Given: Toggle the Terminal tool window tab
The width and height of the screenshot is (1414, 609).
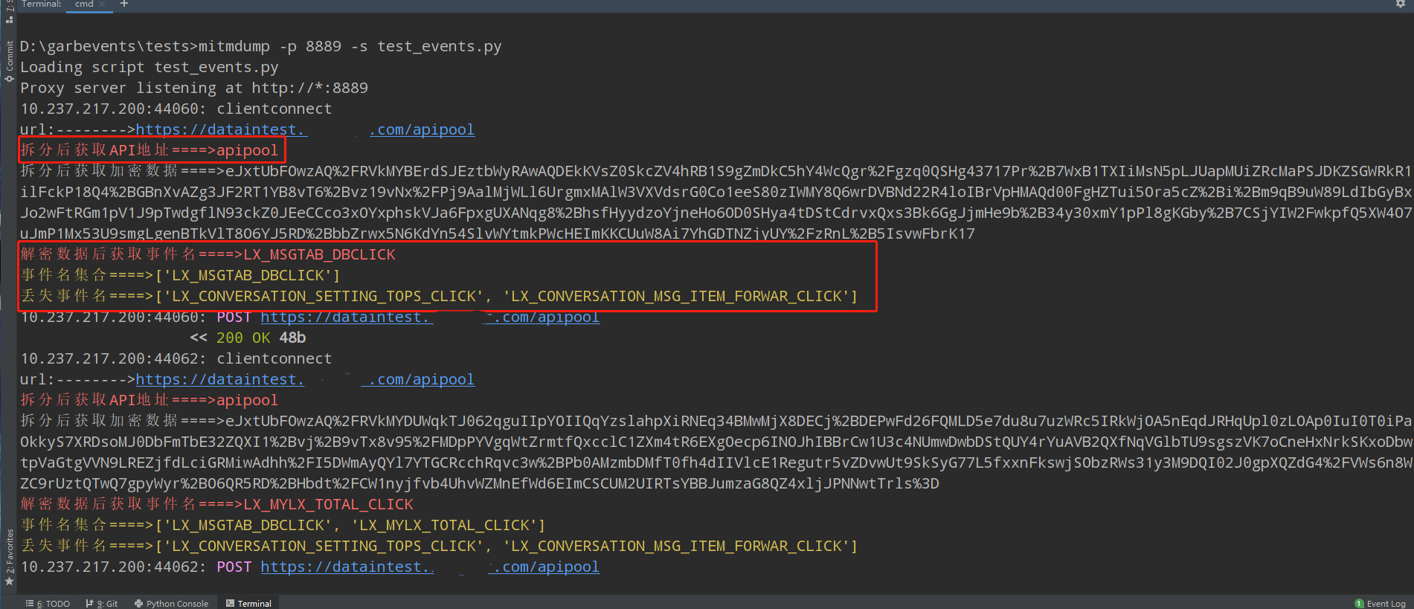Looking at the screenshot, I should coord(248,603).
